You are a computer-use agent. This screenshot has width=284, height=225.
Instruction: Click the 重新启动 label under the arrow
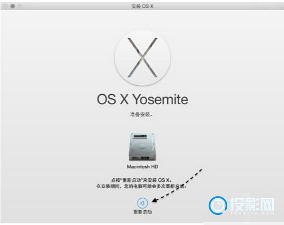pos(142,212)
